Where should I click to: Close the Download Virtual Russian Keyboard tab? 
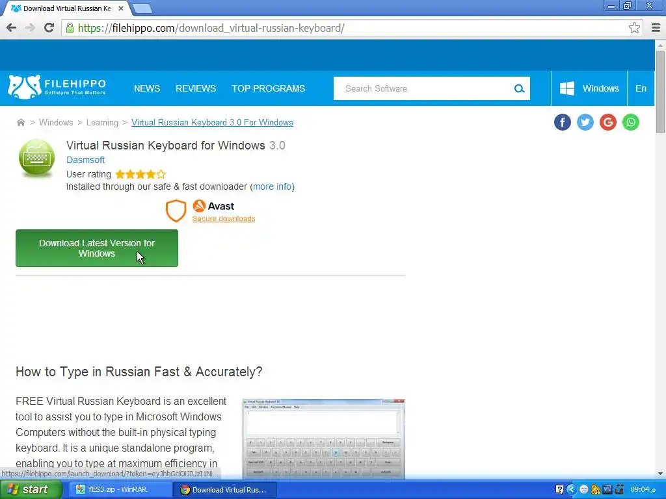coord(120,8)
